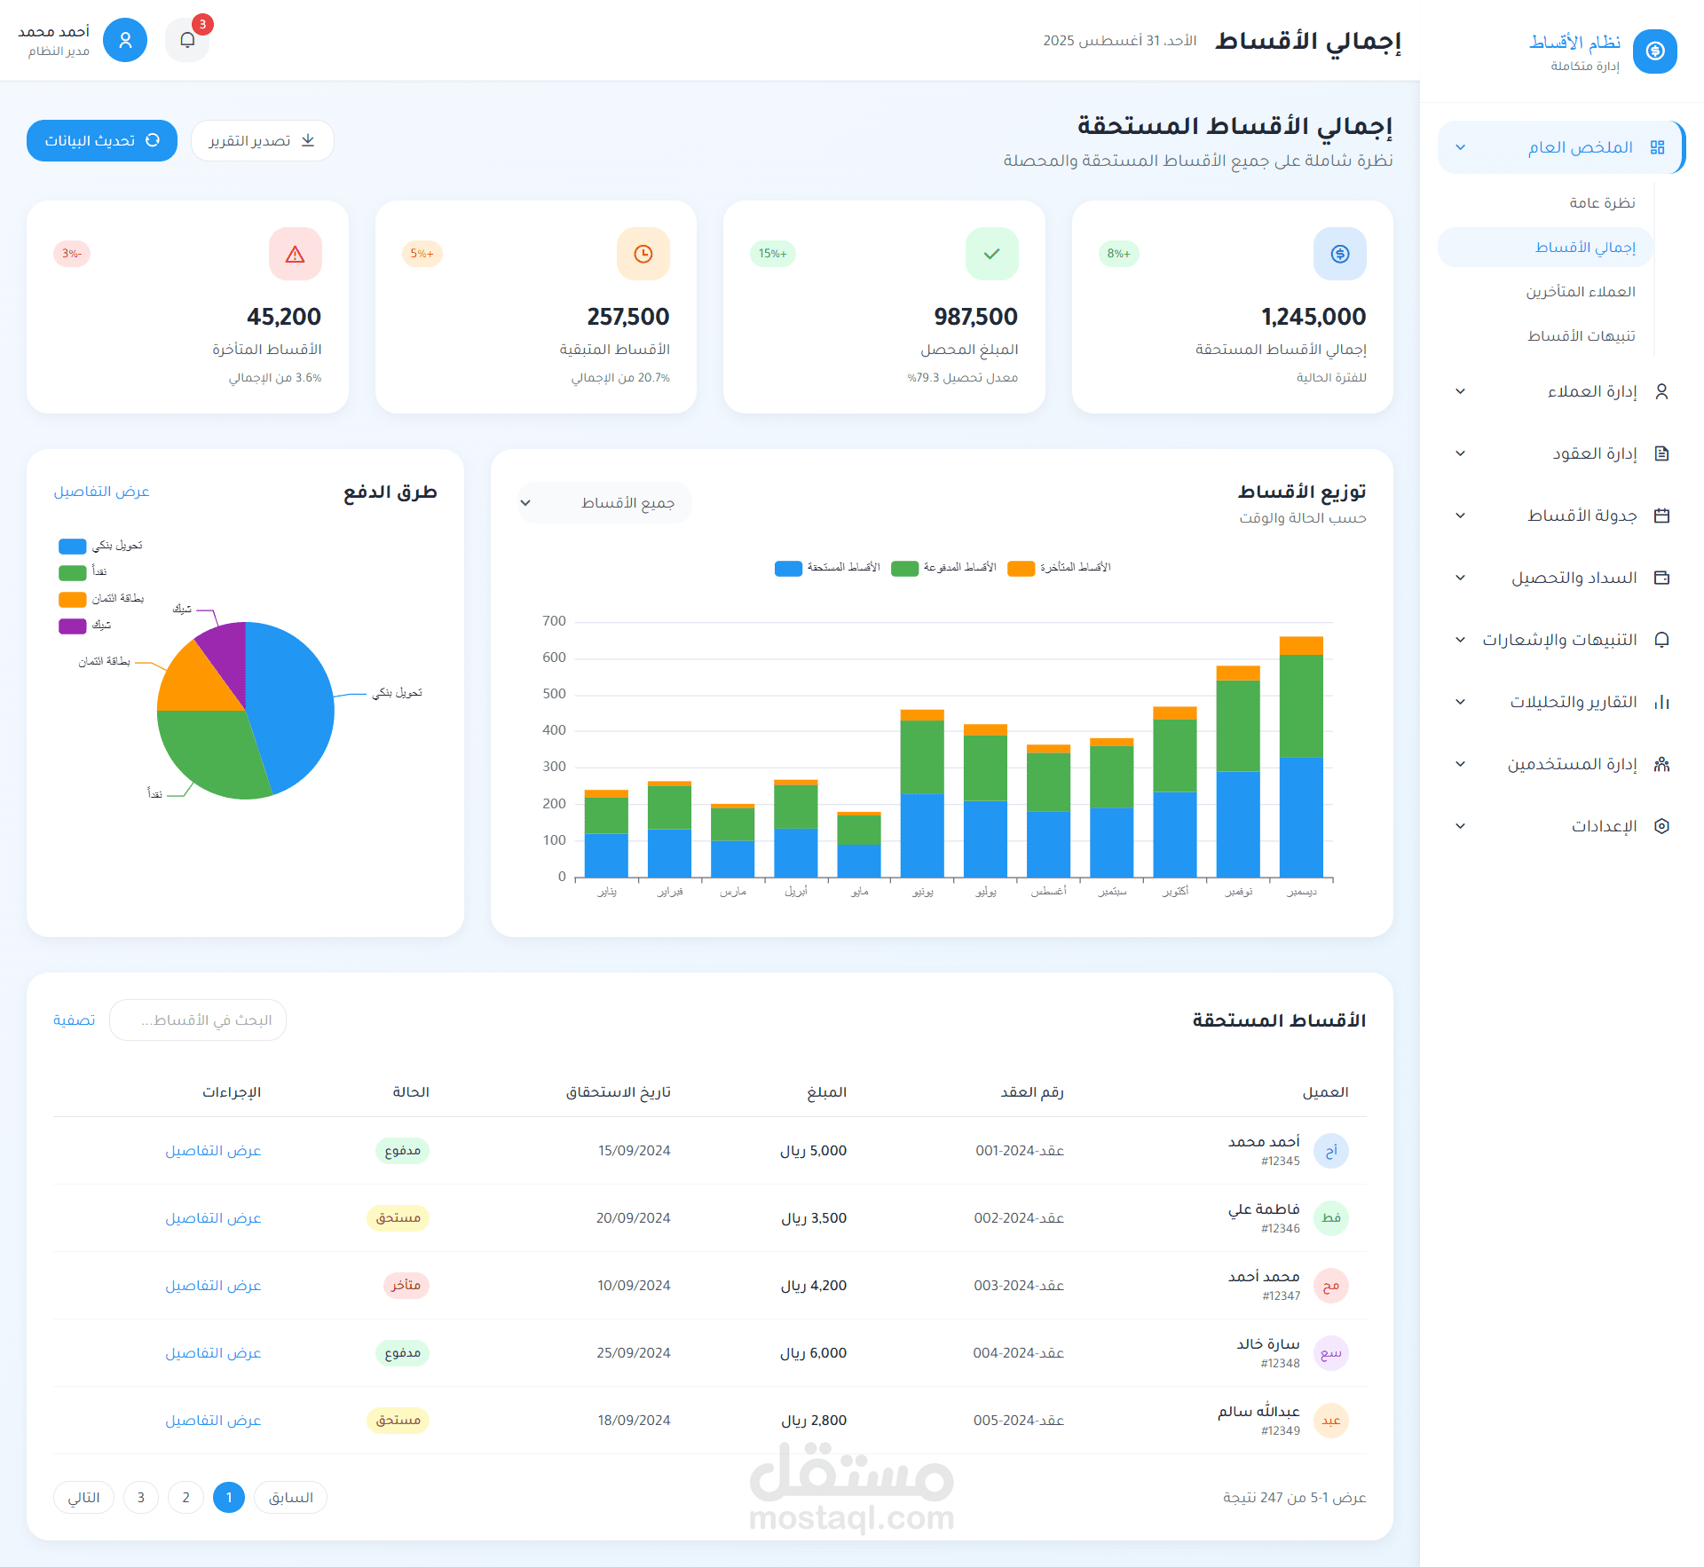This screenshot has width=1704, height=1567.
Task: Click the purple شيك pie chart slice
Action: [225, 652]
